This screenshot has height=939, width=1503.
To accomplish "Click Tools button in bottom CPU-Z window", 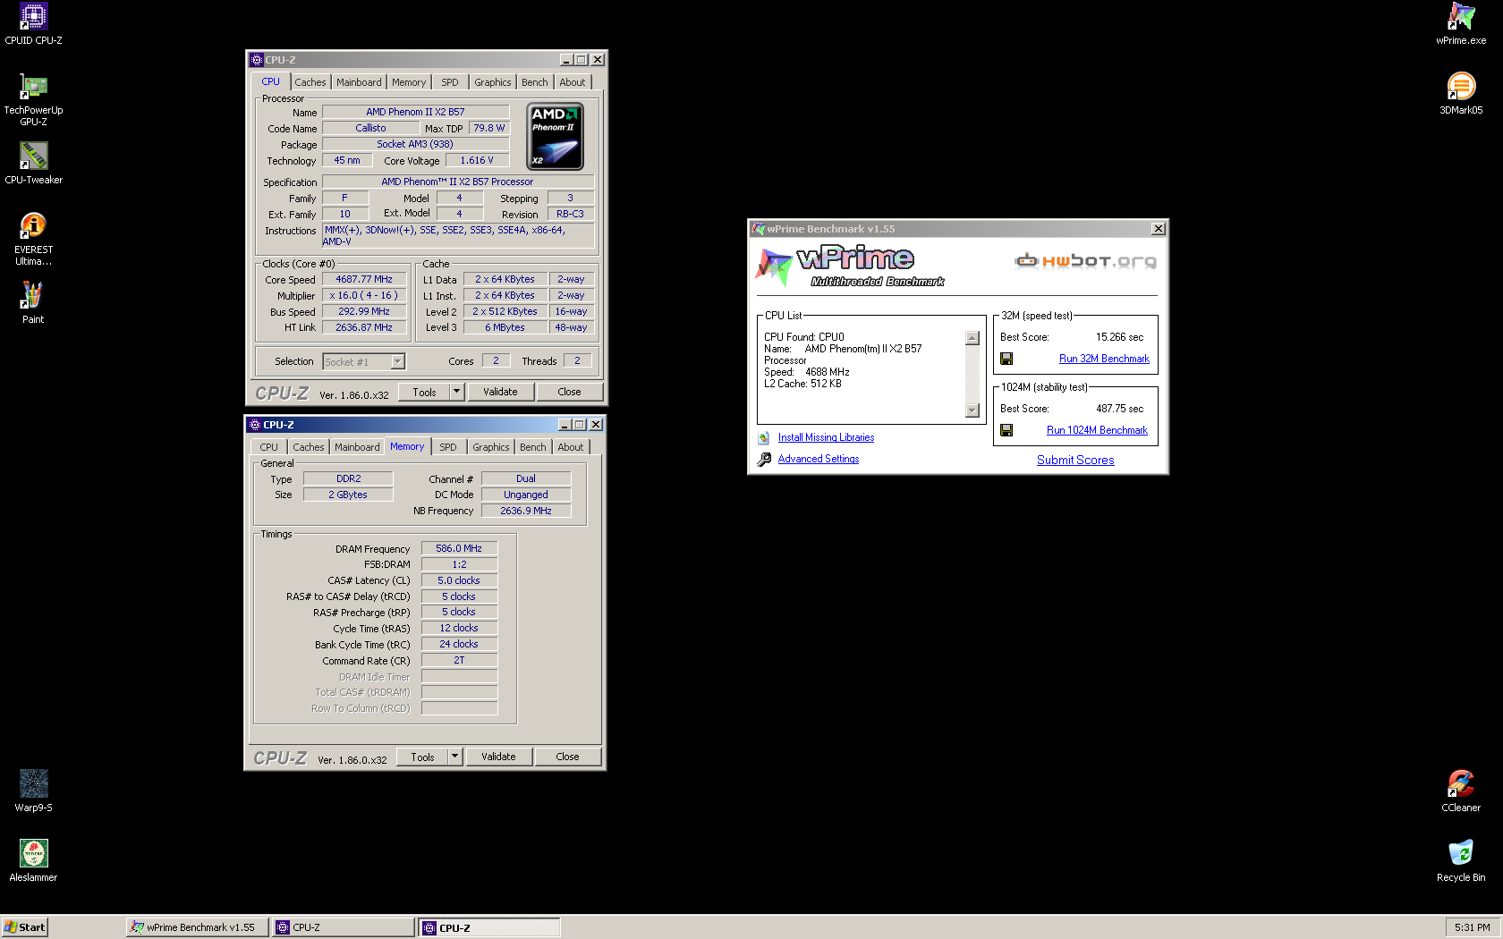I will click(x=423, y=757).
